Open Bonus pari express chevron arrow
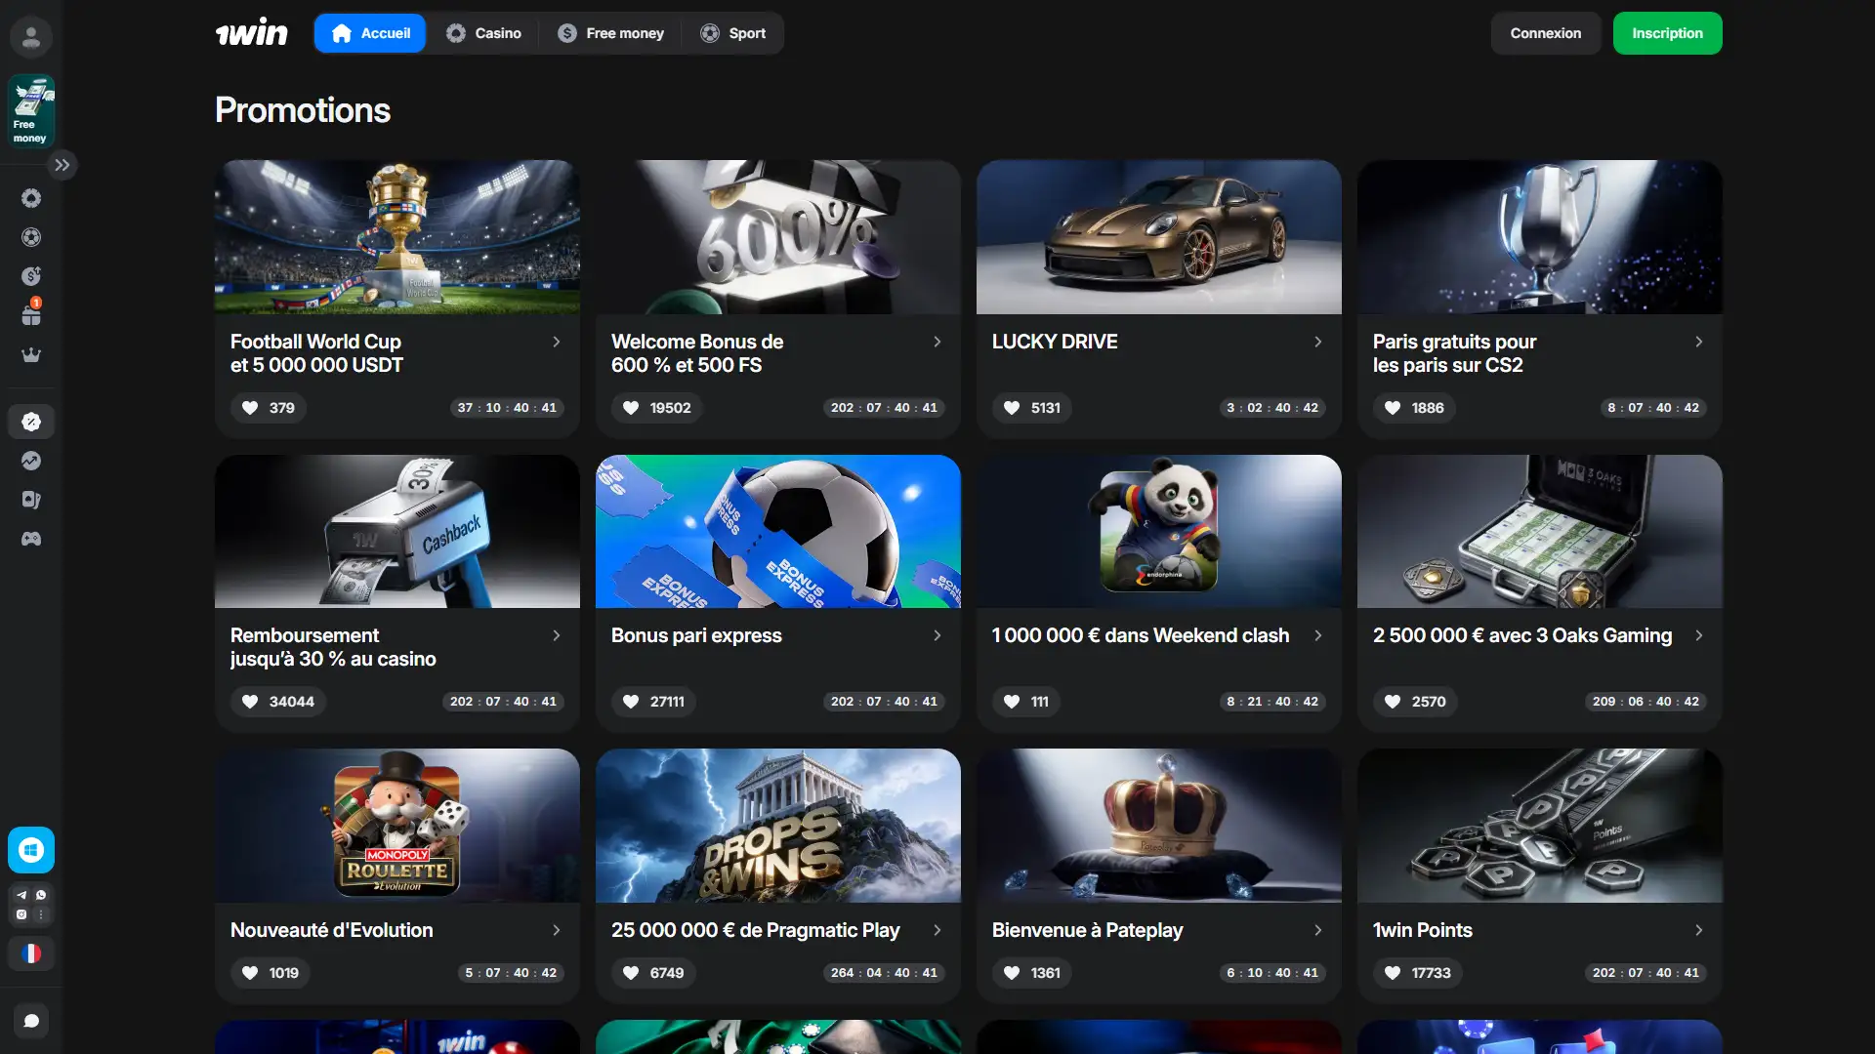 [937, 635]
